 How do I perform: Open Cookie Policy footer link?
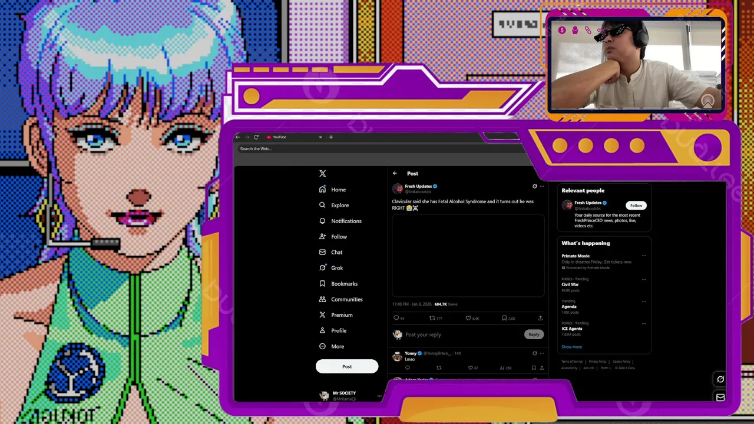(621, 362)
